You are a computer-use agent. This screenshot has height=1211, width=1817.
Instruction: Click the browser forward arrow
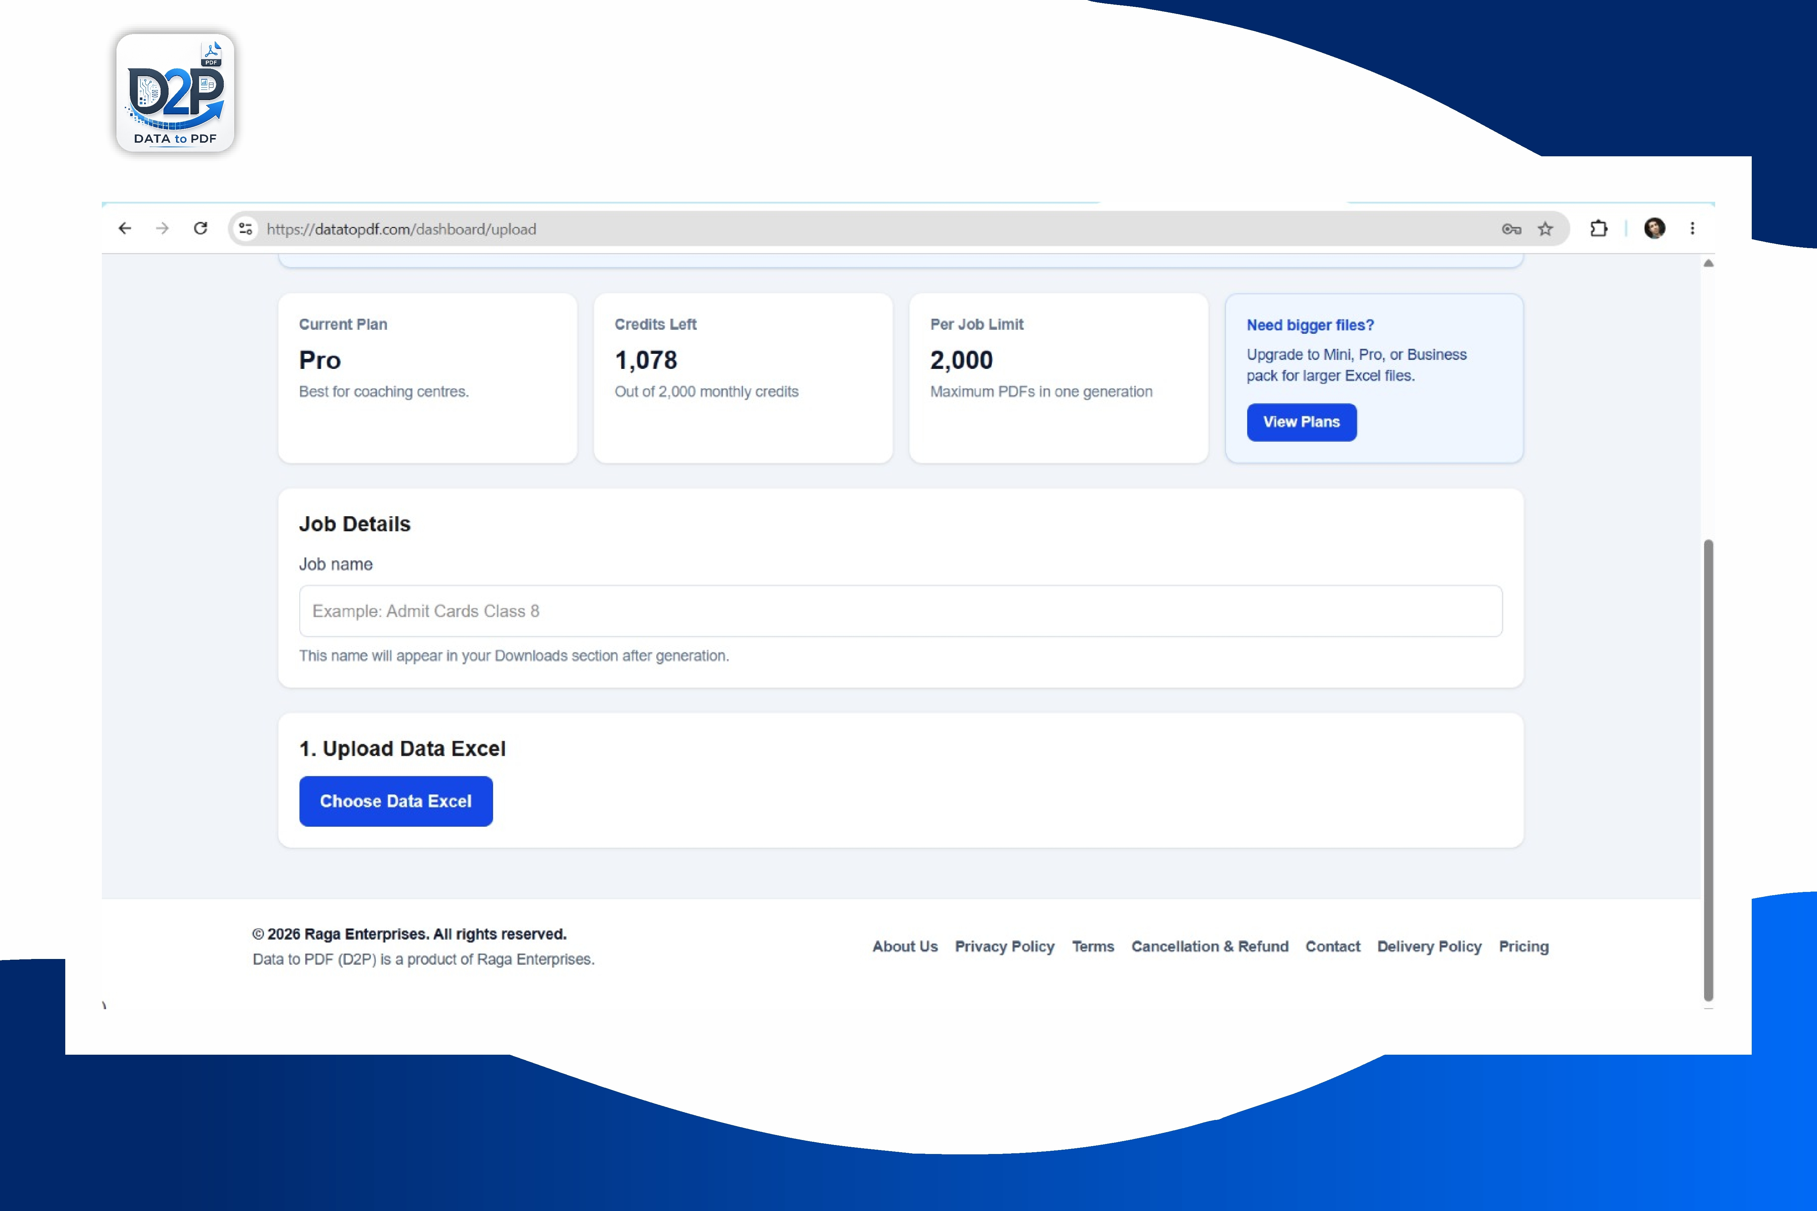click(162, 229)
